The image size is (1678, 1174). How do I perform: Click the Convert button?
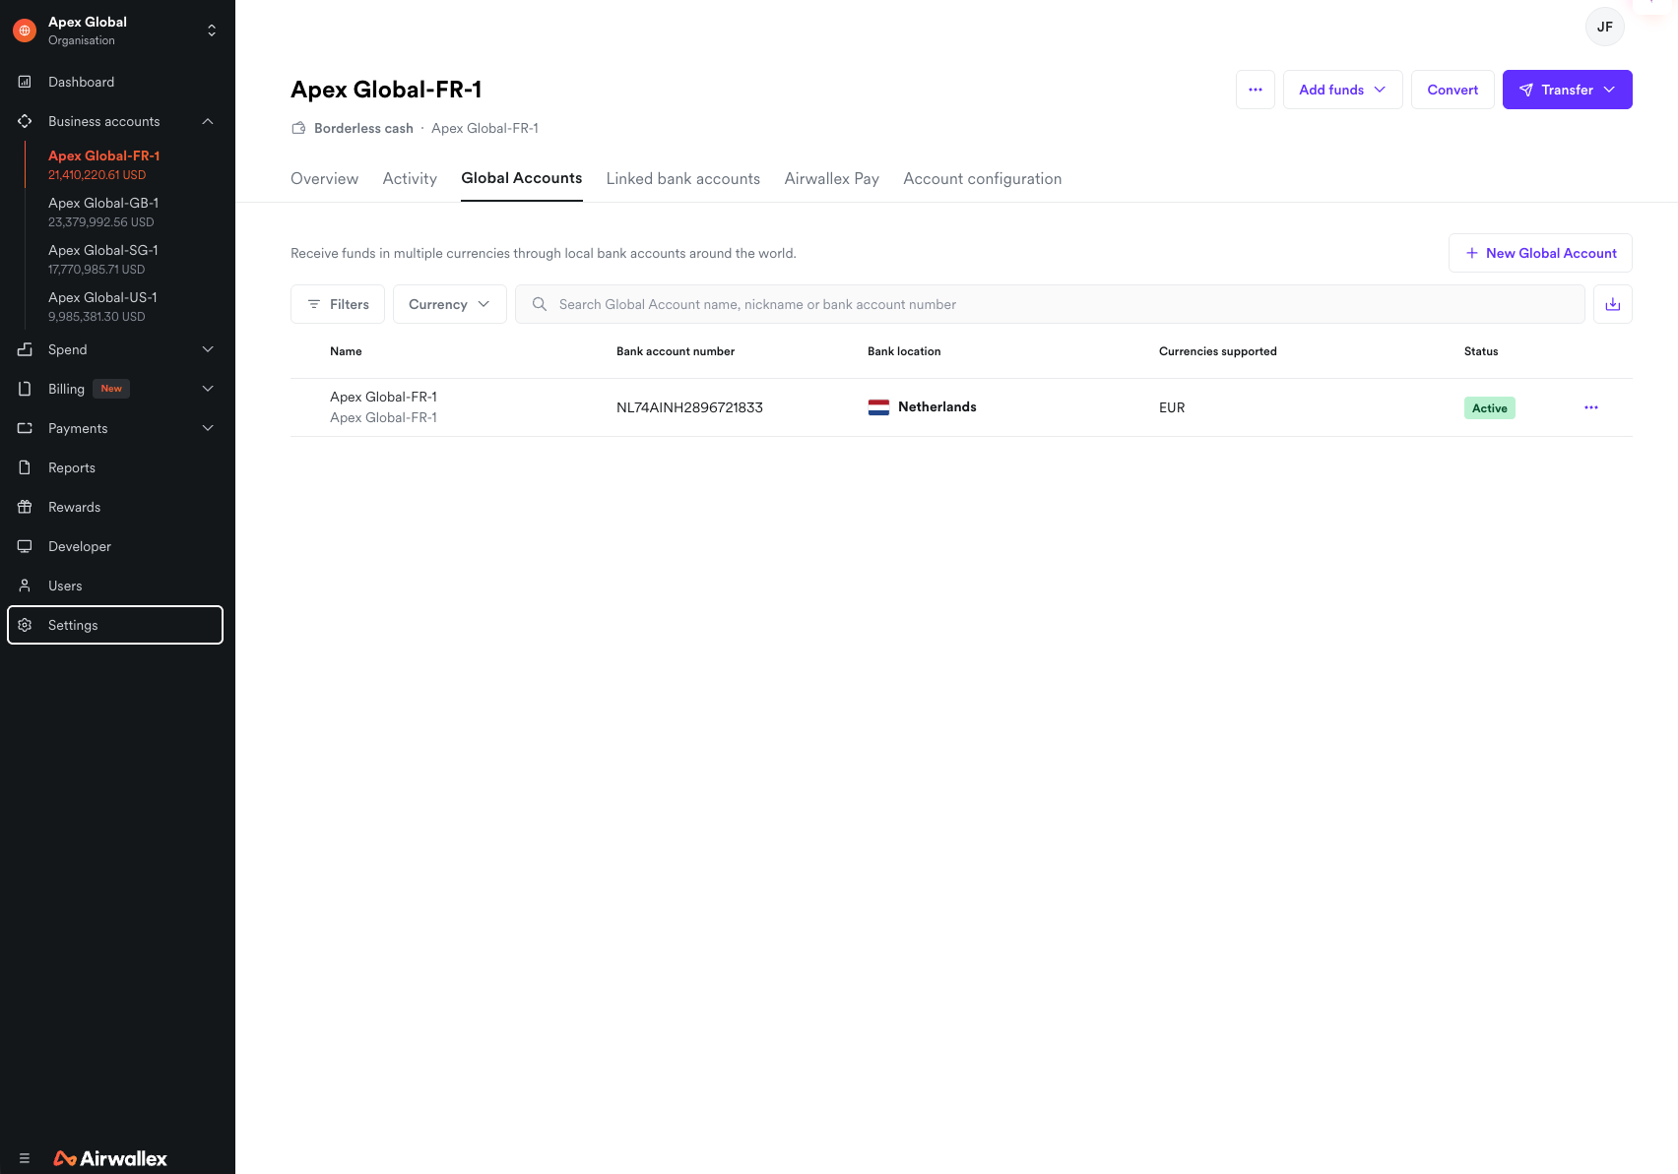coord(1452,90)
